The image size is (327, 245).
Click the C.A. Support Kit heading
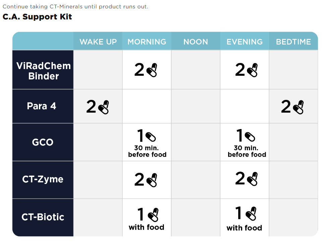(37, 17)
